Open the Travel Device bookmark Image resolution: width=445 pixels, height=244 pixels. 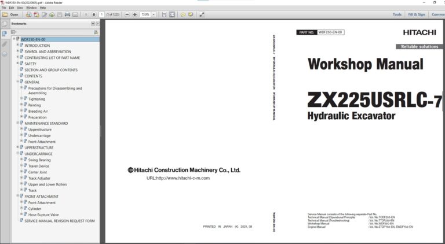pyautogui.click(x=39, y=166)
